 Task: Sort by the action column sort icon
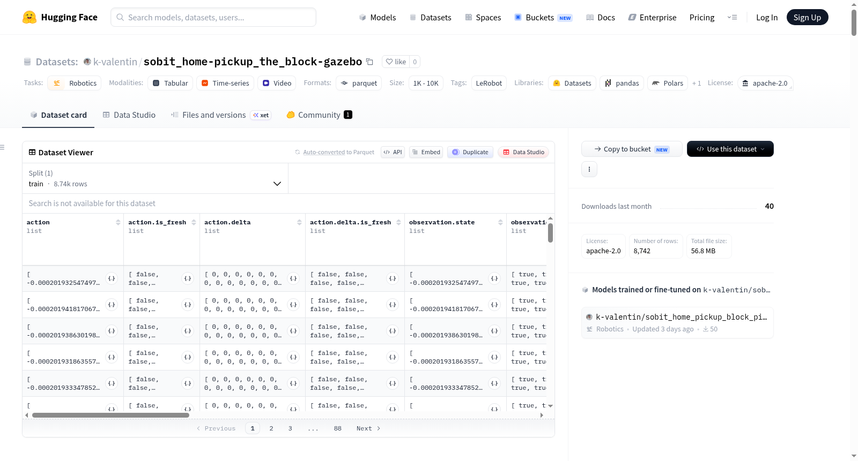pyautogui.click(x=118, y=222)
